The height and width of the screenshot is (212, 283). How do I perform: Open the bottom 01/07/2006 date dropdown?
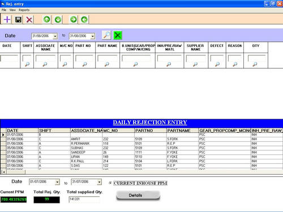coord(57,182)
